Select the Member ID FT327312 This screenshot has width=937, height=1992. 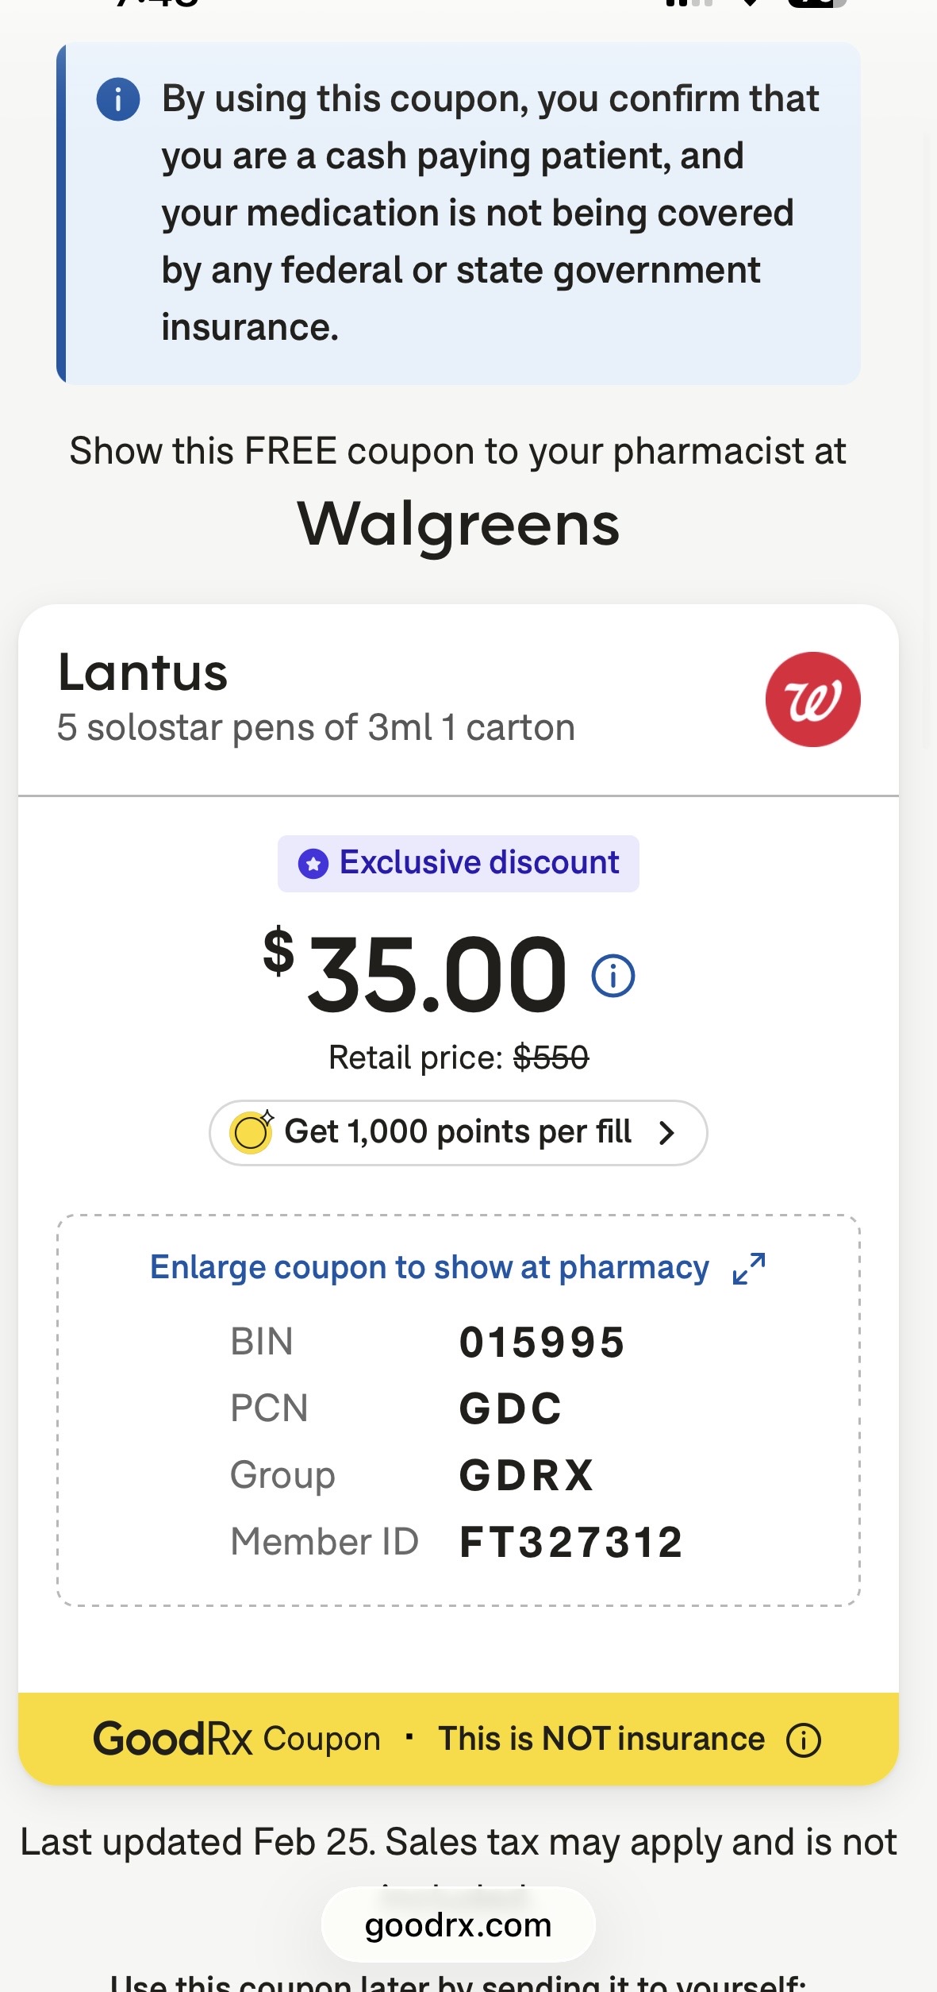[570, 1543]
